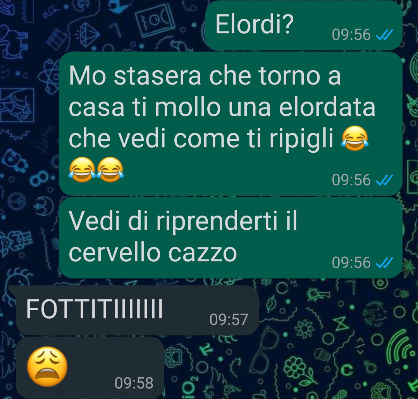Click the 09:58 timestamp under weary emoji
This screenshot has width=418, height=399.
pos(134,383)
